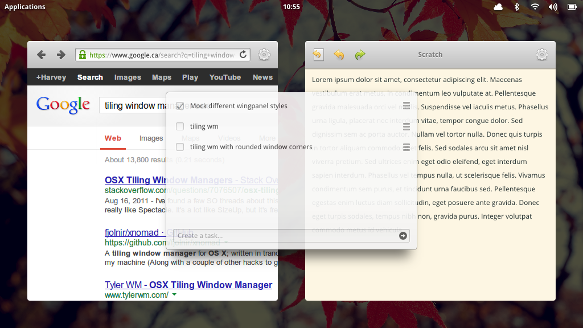Open the Applications menu

click(x=25, y=7)
